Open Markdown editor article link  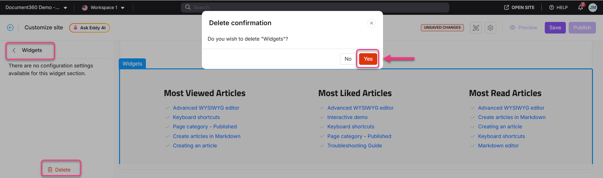click(x=498, y=145)
